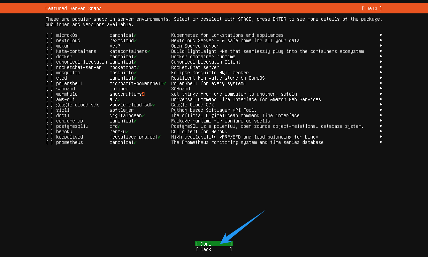This screenshot has height=257, width=428.
Task: Click the verified checkmark next to heroku publisher
Action: 127,132
